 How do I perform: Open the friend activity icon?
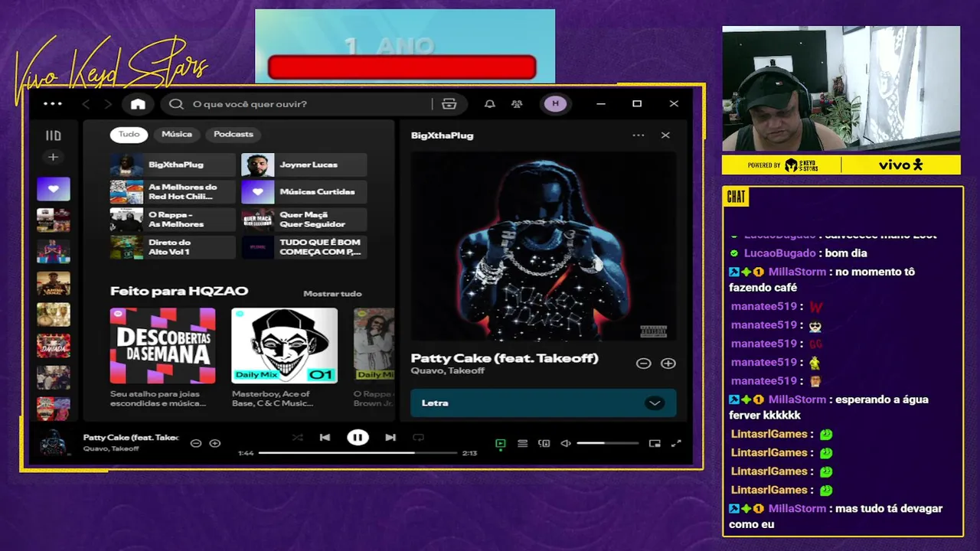(x=517, y=104)
